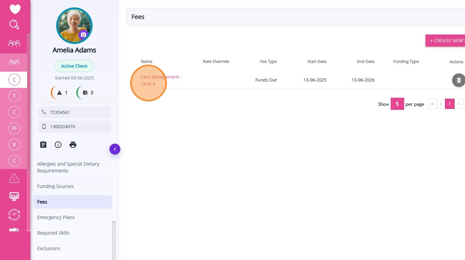The height and width of the screenshot is (260, 465).
Task: Open the clipboard notes icon
Action: pos(43,145)
